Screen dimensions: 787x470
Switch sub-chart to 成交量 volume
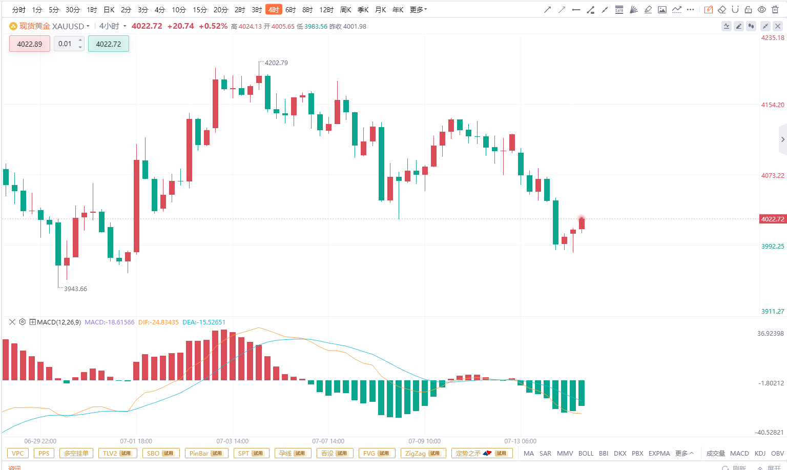[x=716, y=453]
